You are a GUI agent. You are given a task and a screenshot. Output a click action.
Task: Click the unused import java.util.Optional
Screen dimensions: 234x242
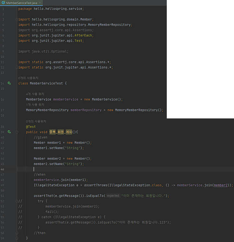point(43,51)
